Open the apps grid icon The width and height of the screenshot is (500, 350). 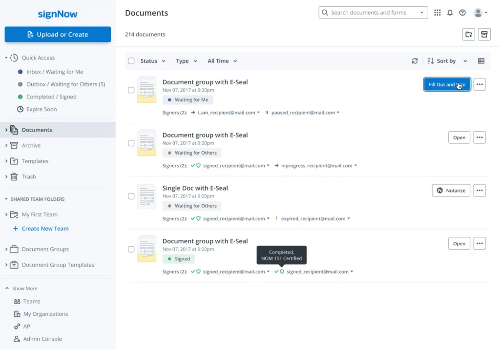437,13
